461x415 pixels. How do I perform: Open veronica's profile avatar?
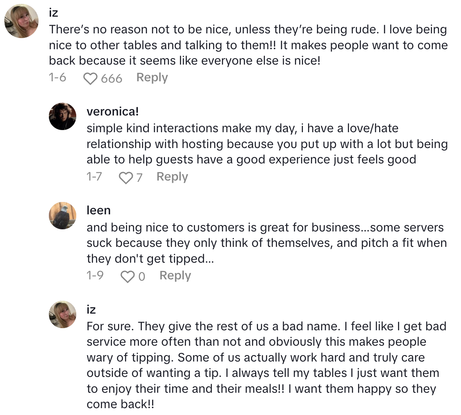63,116
